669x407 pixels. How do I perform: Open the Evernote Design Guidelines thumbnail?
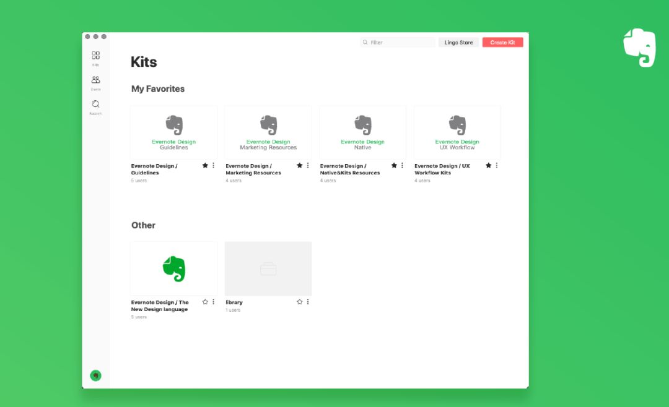(x=173, y=132)
